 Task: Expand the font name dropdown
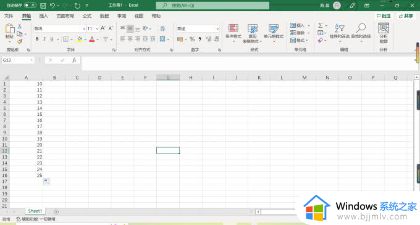coord(84,28)
